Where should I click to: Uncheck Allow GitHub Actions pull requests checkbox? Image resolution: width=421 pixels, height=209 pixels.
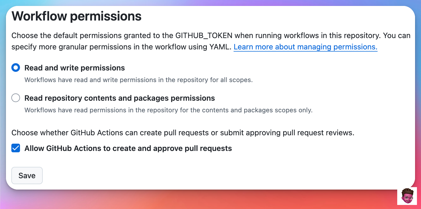16,148
